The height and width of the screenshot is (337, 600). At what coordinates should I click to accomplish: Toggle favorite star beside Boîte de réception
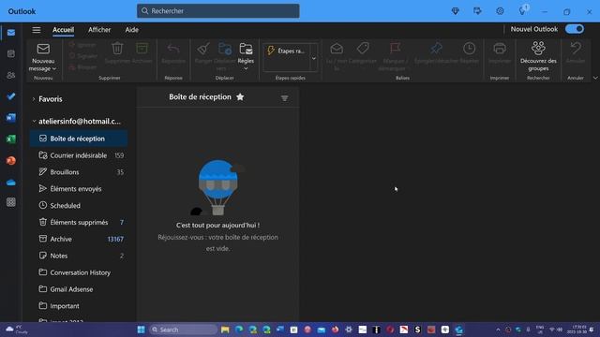click(240, 97)
